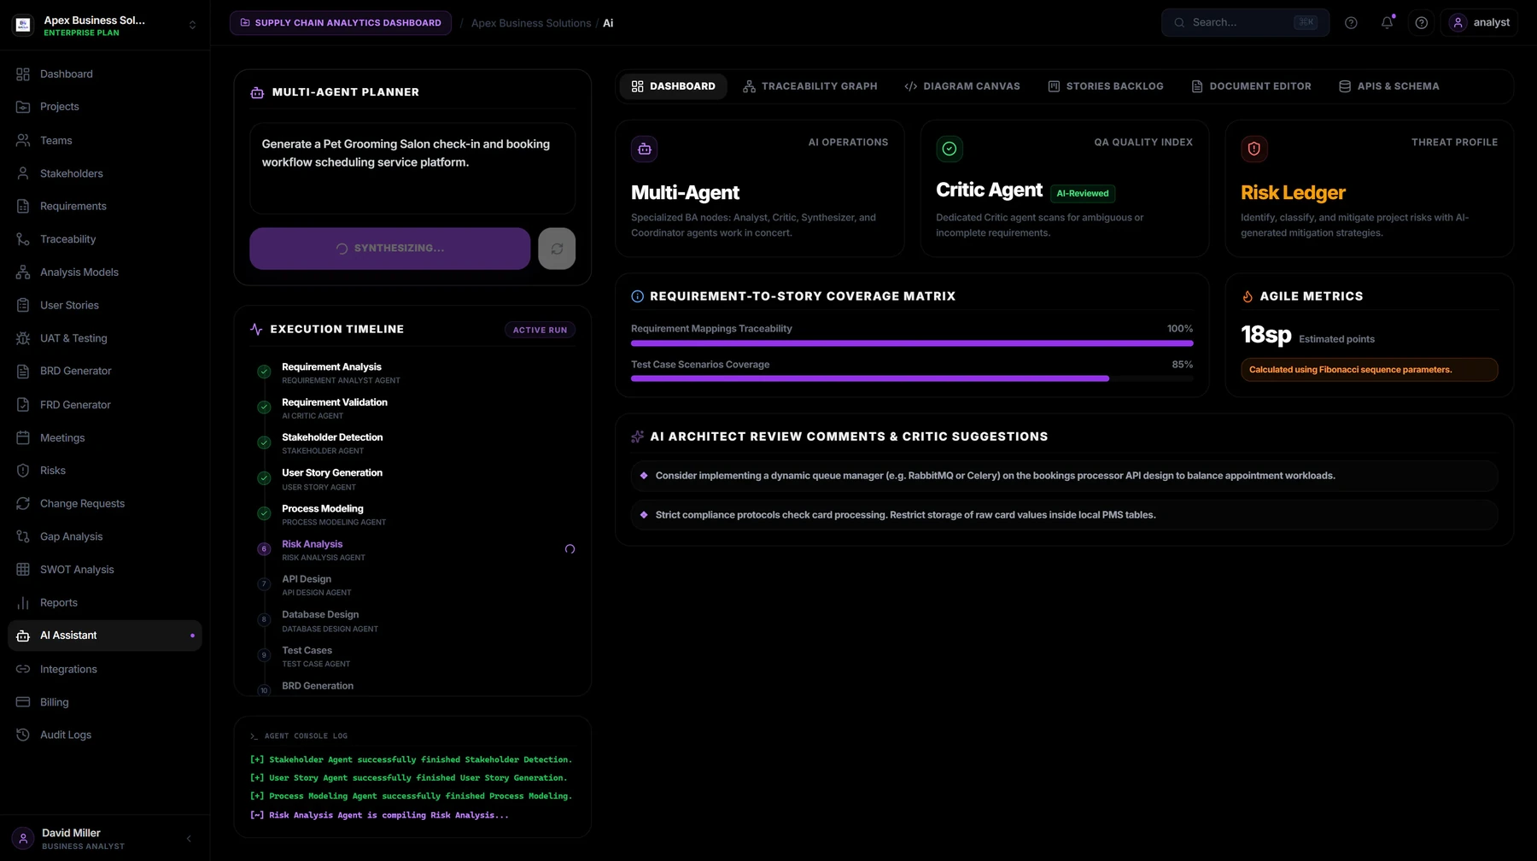The width and height of the screenshot is (1537, 861).
Task: Open the analyst user menu
Action: pyautogui.click(x=1480, y=23)
